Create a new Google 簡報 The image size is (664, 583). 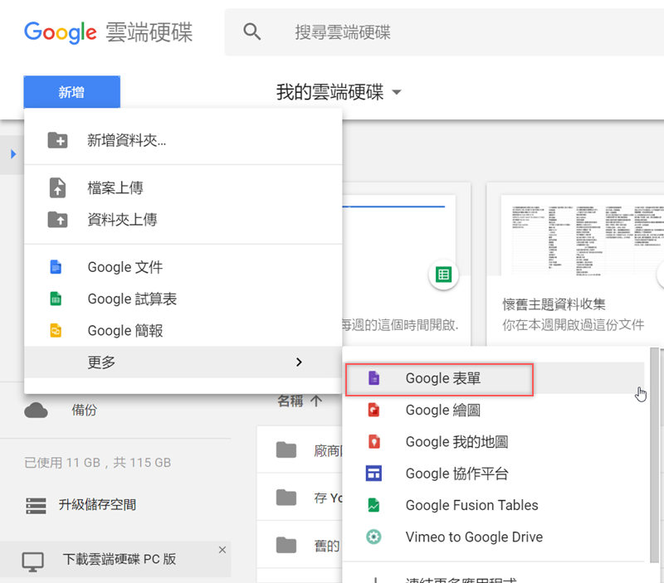(183, 330)
